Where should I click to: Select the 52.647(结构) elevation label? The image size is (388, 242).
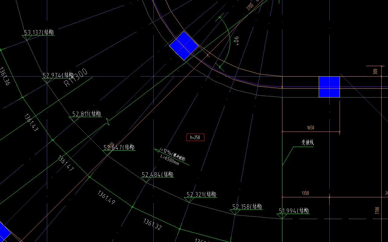coord(119,147)
